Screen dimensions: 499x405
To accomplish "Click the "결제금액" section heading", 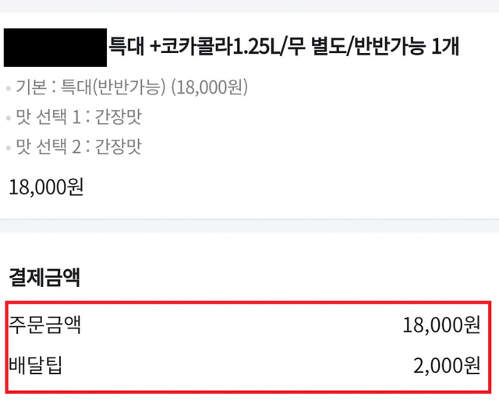I will (x=44, y=276).
